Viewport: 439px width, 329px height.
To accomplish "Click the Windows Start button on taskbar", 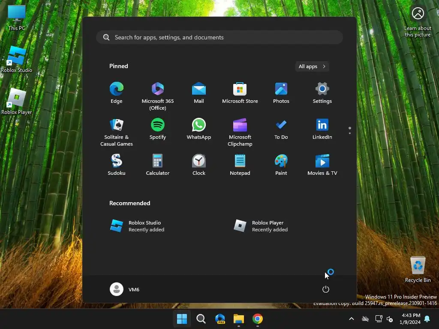I will tap(182, 319).
